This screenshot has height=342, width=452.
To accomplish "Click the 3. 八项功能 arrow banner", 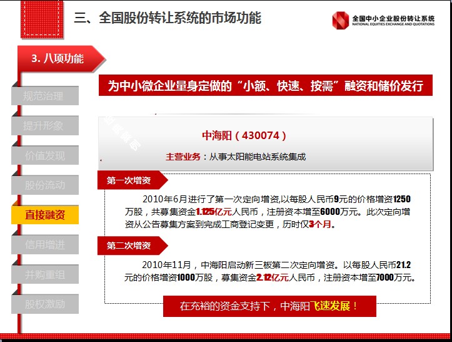I will click(61, 59).
